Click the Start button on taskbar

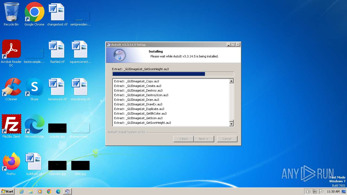(7, 191)
